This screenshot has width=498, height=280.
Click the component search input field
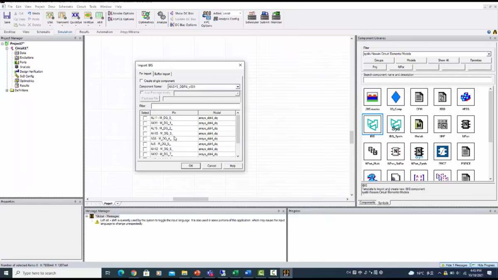(427, 80)
